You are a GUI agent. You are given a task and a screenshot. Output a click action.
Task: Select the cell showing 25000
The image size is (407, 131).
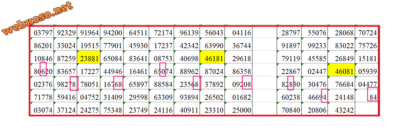[x=238, y=109]
